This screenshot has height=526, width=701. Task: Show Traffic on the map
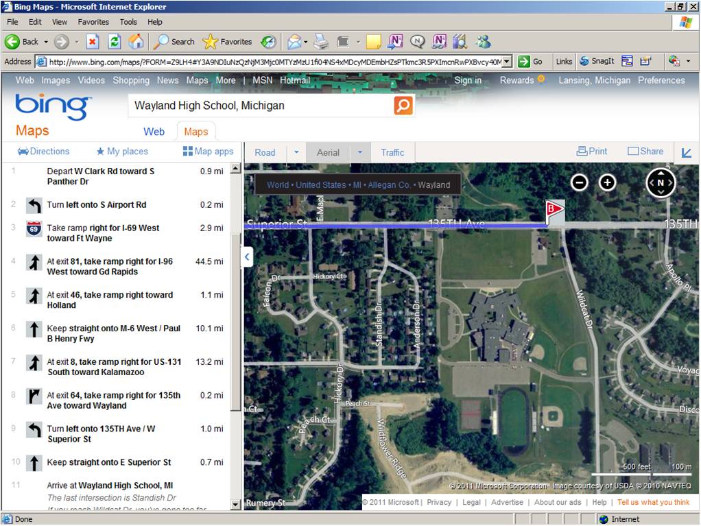coord(392,152)
